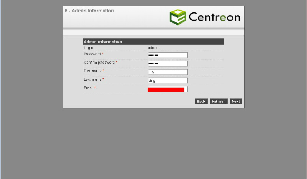Click the Email label
The height and width of the screenshot is (179, 307).
(x=89, y=88)
